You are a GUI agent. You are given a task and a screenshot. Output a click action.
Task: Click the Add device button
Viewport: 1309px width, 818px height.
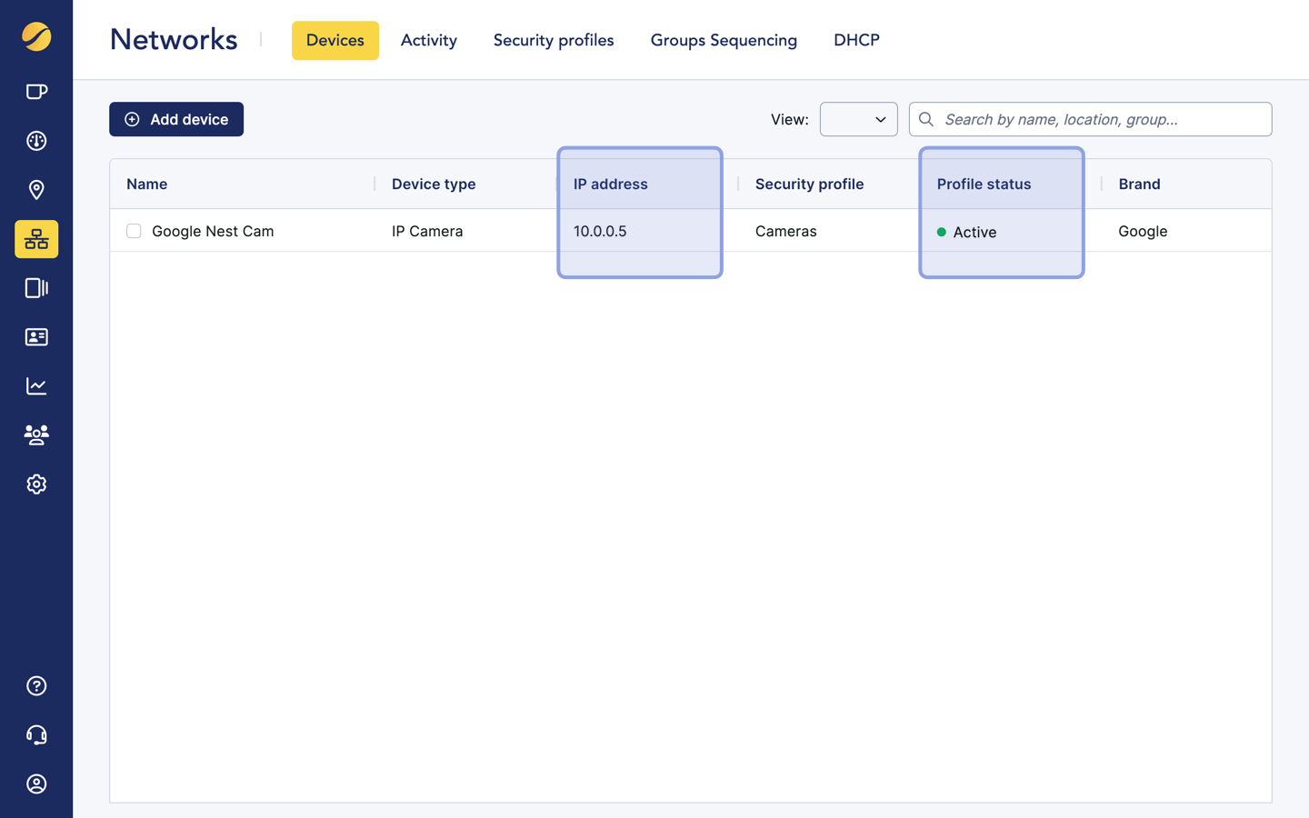176,119
